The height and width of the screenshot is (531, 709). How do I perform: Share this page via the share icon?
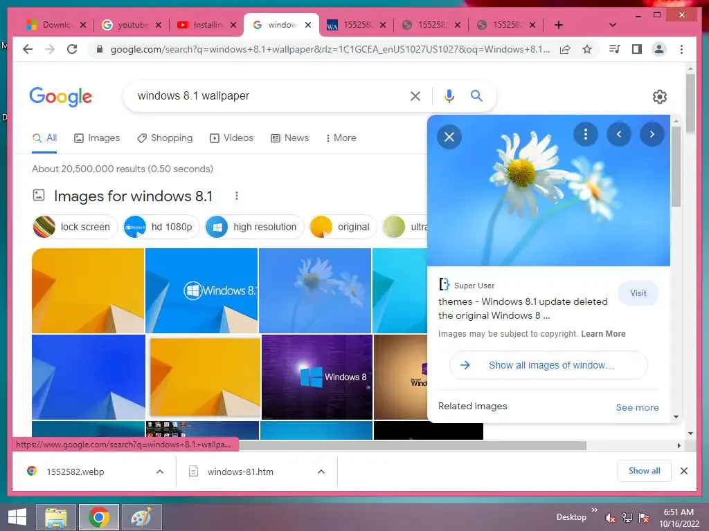click(x=565, y=49)
